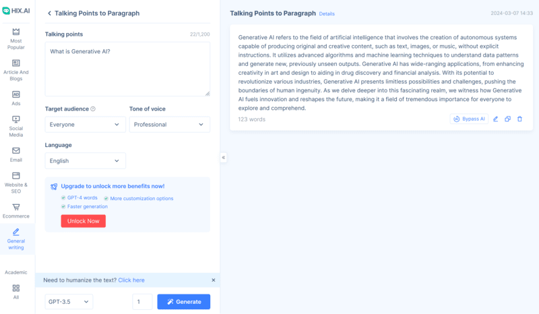Click the HIX.AI logo
Image resolution: width=539 pixels, height=314 pixels.
point(16,10)
